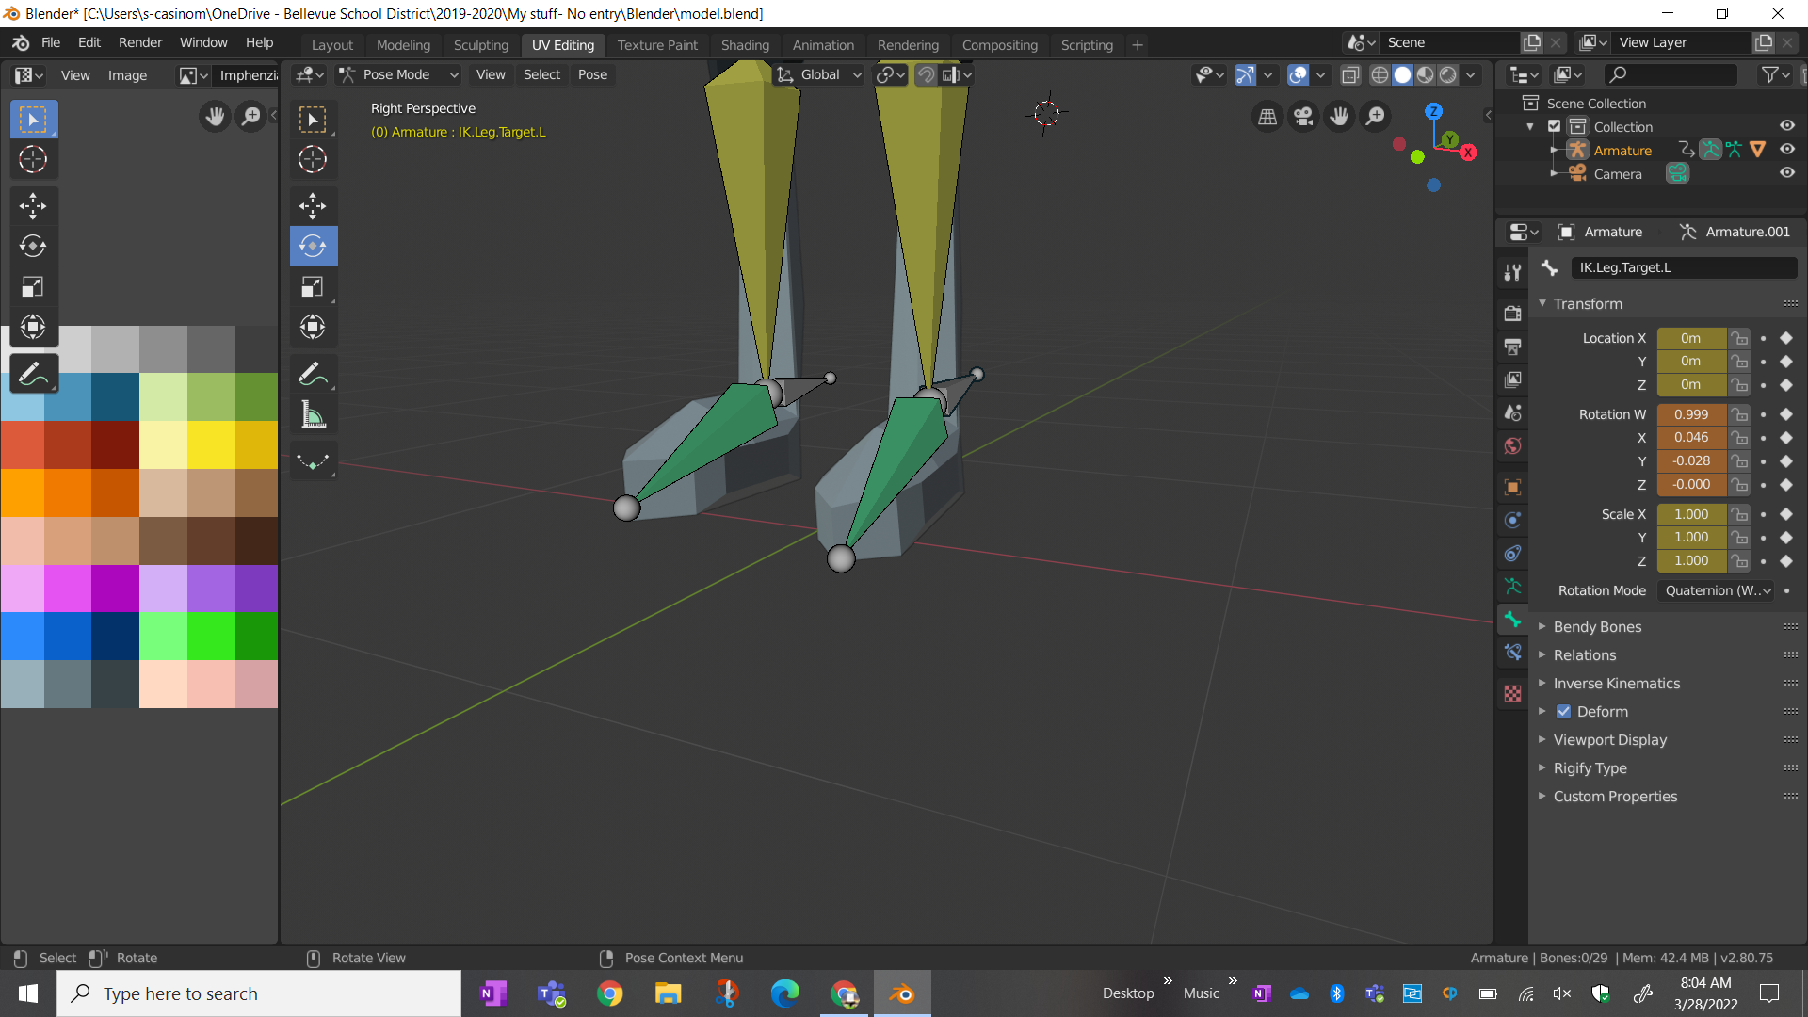Hide the Armature in outliner
The width and height of the screenshot is (1808, 1017).
tap(1786, 150)
